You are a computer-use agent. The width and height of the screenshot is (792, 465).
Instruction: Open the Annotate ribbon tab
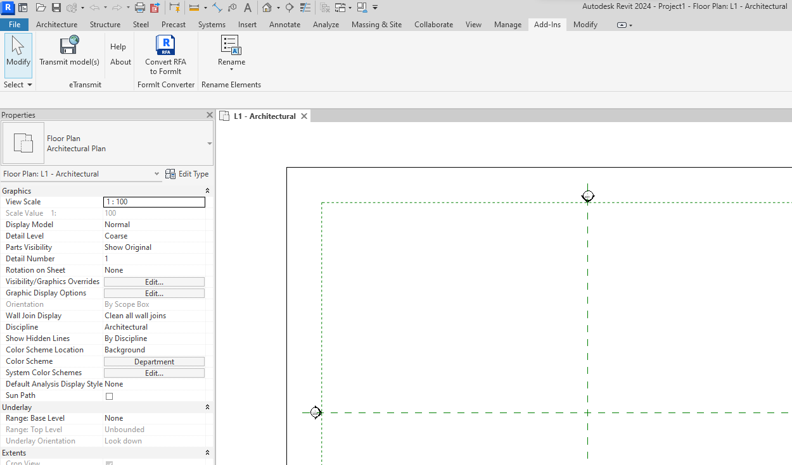[284, 25]
